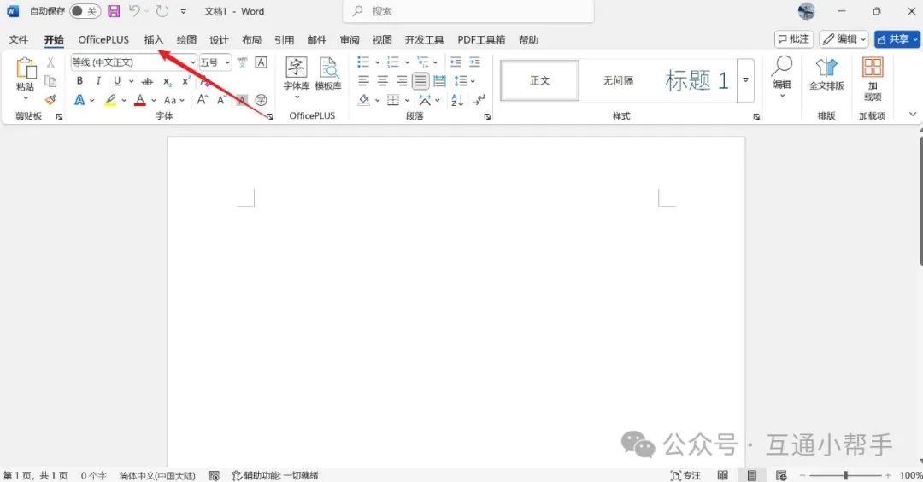923x482 pixels.
Task: Click the zoom slider handle
Action: pos(845,475)
